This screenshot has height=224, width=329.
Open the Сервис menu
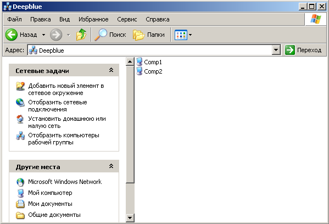tap(127, 19)
